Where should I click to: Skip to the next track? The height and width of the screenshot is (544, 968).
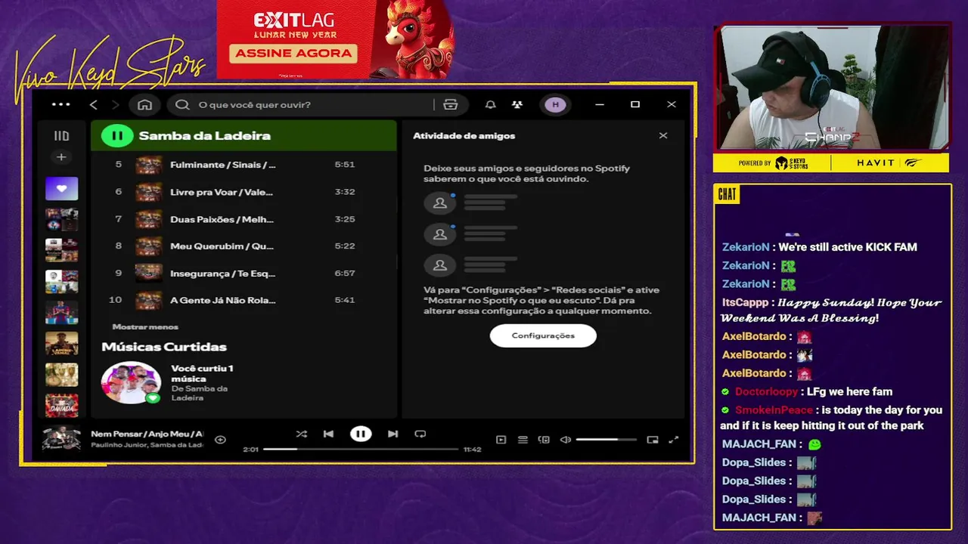click(392, 434)
